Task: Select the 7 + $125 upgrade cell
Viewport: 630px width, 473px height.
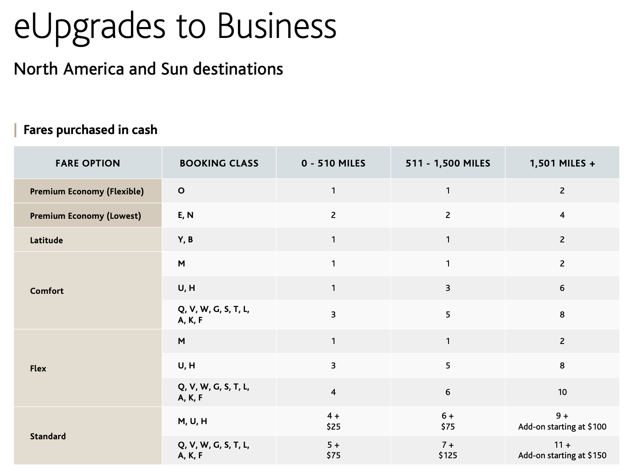Action: [448, 450]
